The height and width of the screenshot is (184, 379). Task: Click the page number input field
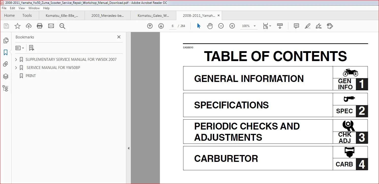click(172, 26)
